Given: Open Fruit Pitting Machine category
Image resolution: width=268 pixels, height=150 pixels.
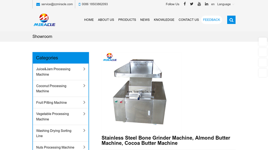Looking at the screenshot, I should [x=52, y=103].
